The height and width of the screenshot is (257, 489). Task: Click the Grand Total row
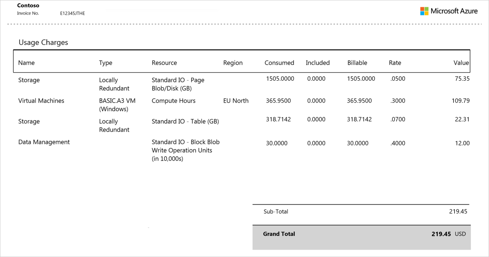tap(279, 234)
